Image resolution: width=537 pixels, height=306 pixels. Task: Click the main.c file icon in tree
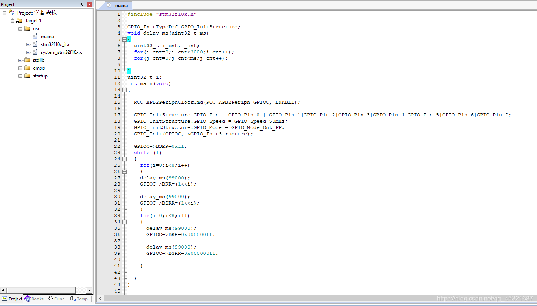35,37
